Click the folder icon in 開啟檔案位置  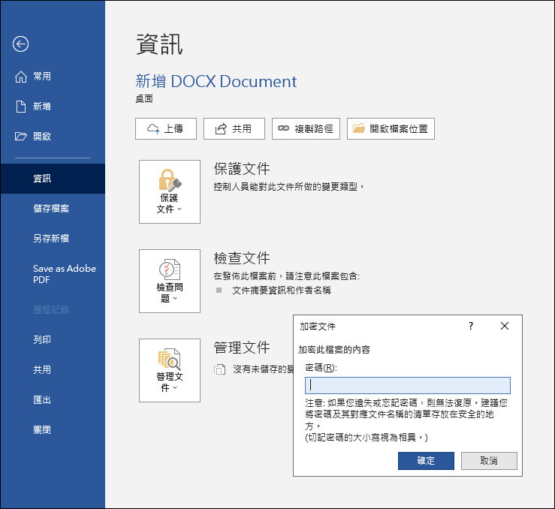pos(358,128)
